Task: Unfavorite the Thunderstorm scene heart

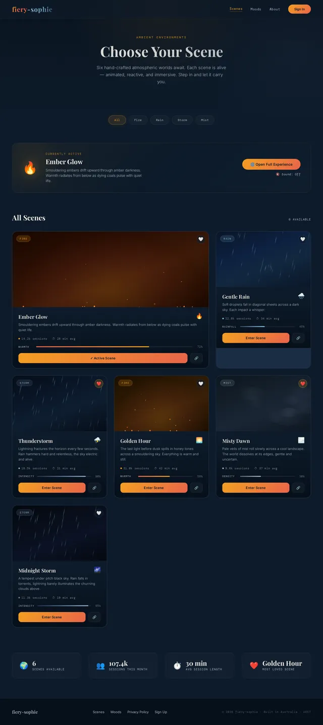Action: 99,383
